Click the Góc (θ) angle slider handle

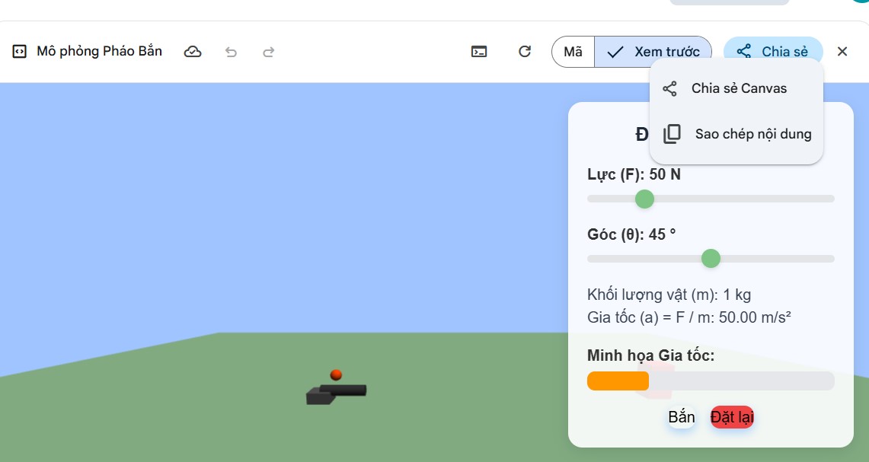click(711, 259)
